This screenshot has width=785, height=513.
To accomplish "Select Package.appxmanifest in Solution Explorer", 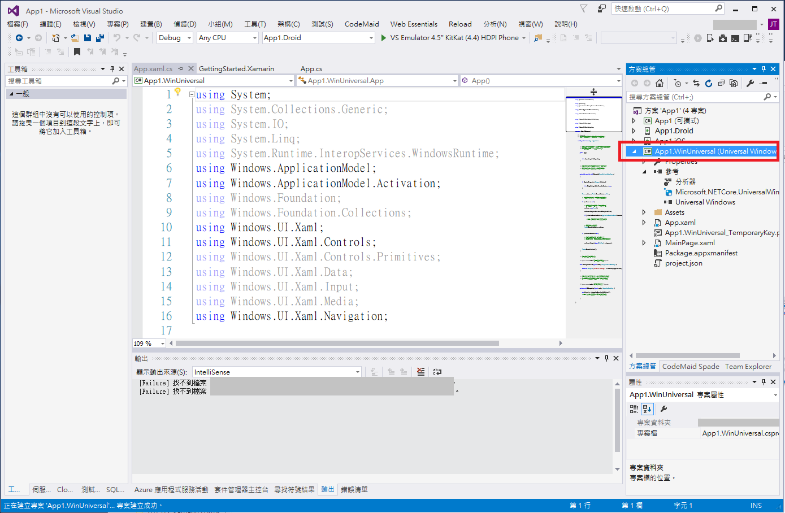I will pos(701,253).
